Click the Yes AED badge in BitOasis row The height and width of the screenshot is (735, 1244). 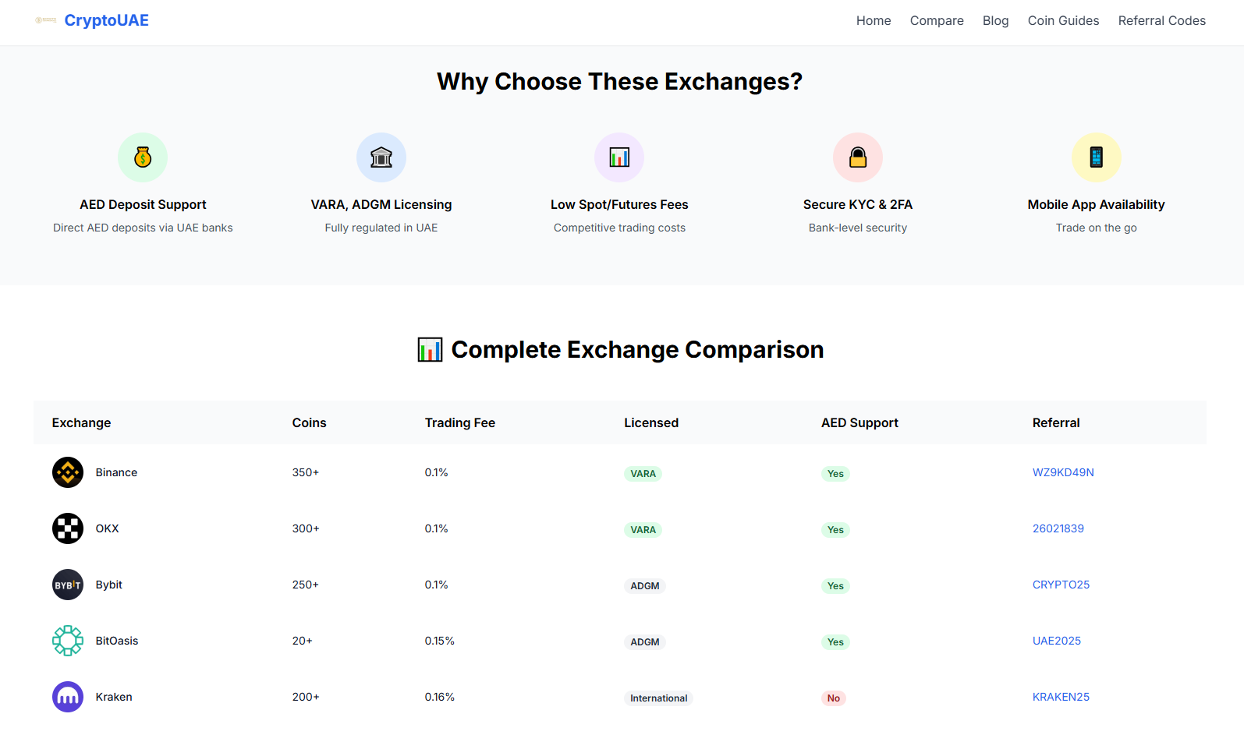click(835, 642)
